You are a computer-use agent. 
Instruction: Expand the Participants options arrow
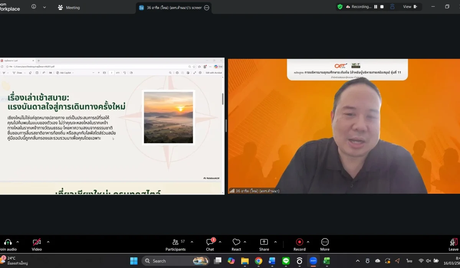coord(192,242)
